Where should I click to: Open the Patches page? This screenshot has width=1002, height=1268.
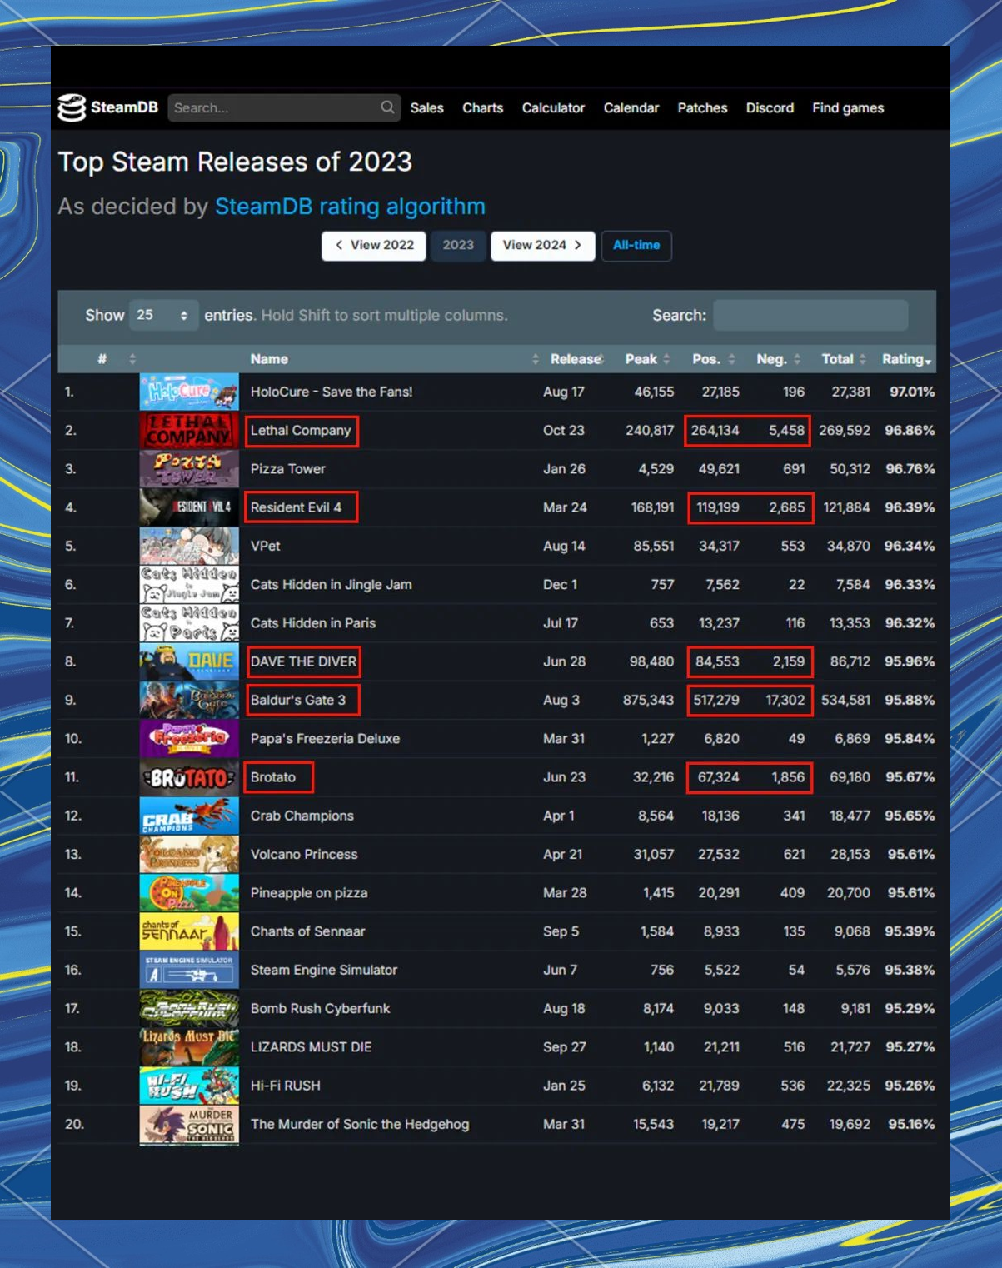coord(702,108)
